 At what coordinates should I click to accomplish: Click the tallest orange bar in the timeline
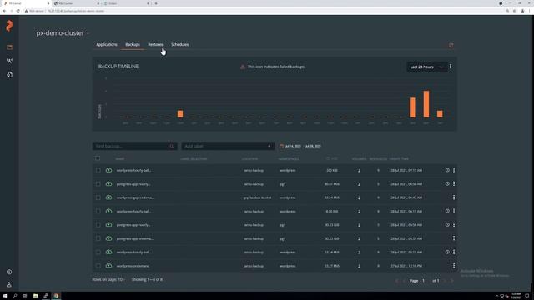426,104
